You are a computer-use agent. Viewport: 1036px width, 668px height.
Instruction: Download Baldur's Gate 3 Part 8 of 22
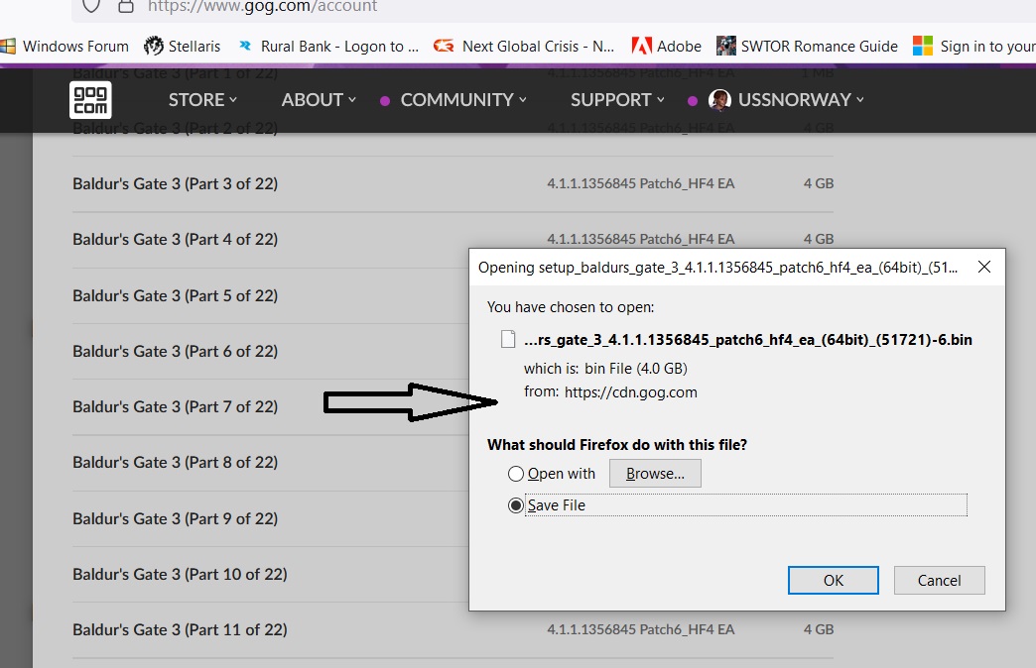point(175,462)
